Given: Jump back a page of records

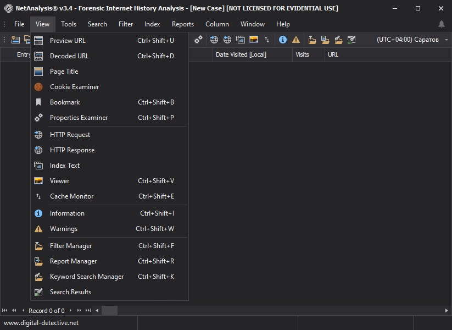Looking at the screenshot, I should pyautogui.click(x=14, y=310).
